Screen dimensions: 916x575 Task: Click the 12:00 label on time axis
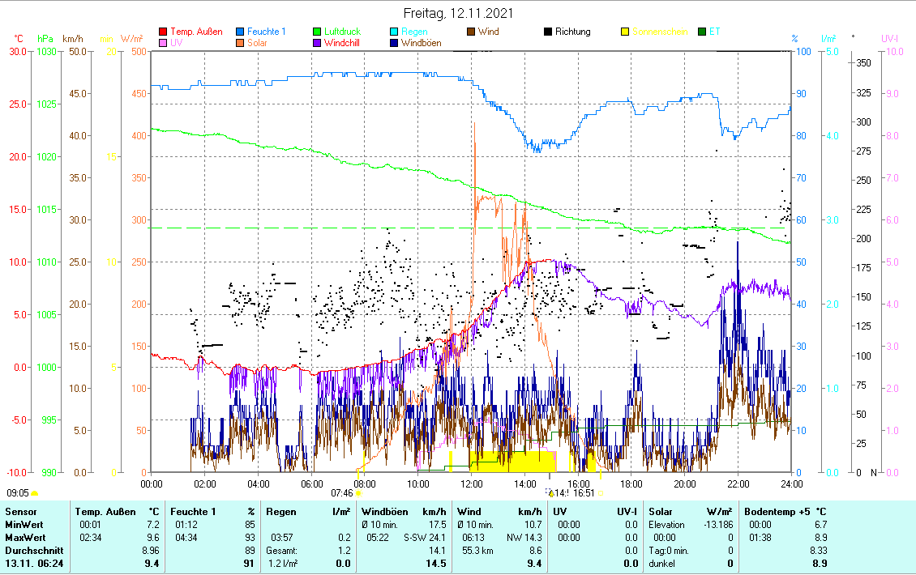(x=471, y=483)
